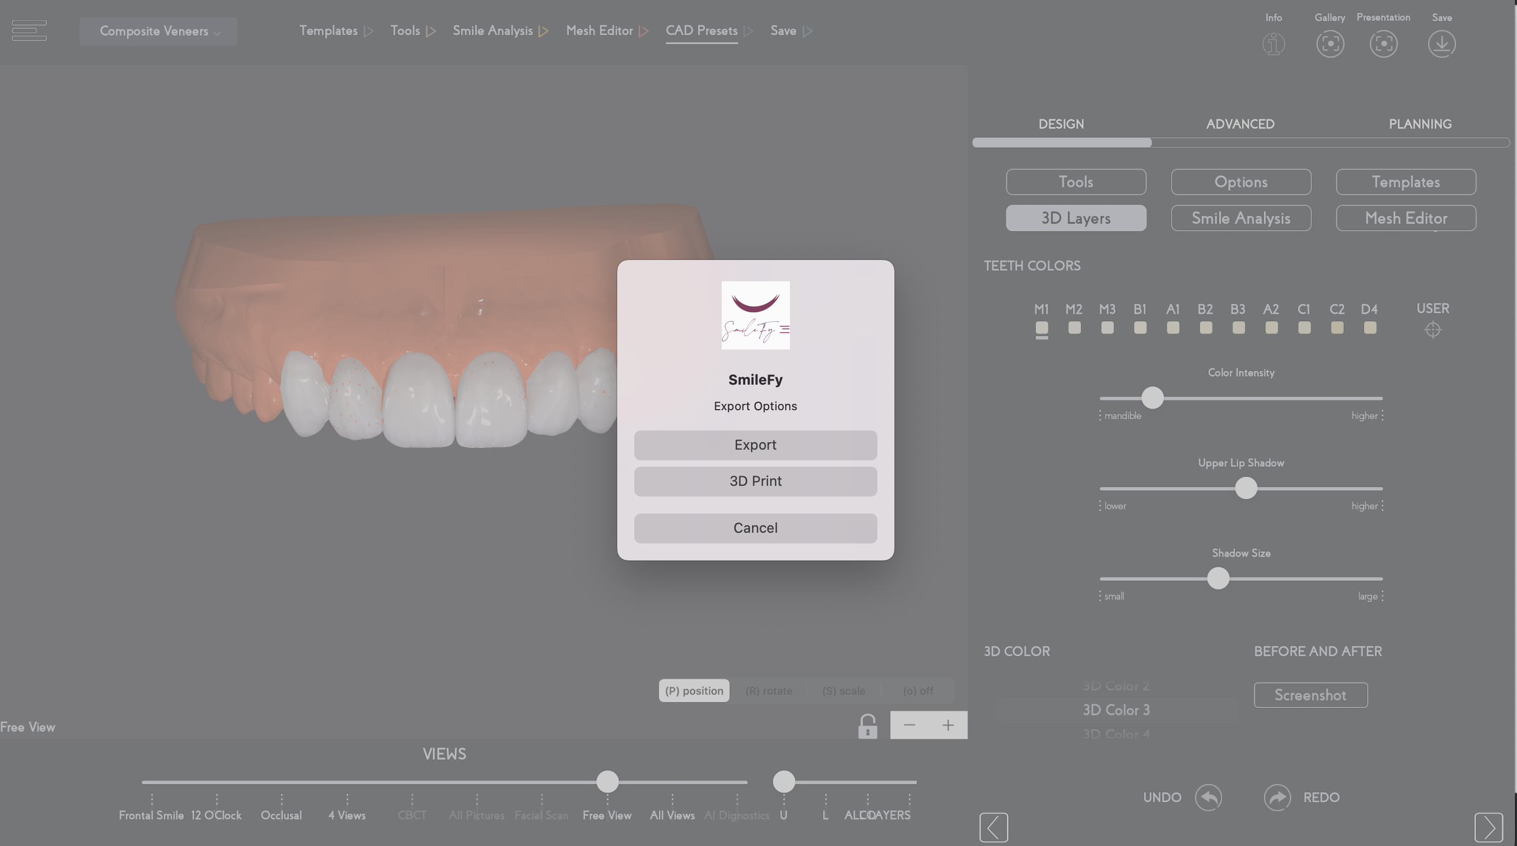Toggle the view lock padlock icon

[867, 727]
